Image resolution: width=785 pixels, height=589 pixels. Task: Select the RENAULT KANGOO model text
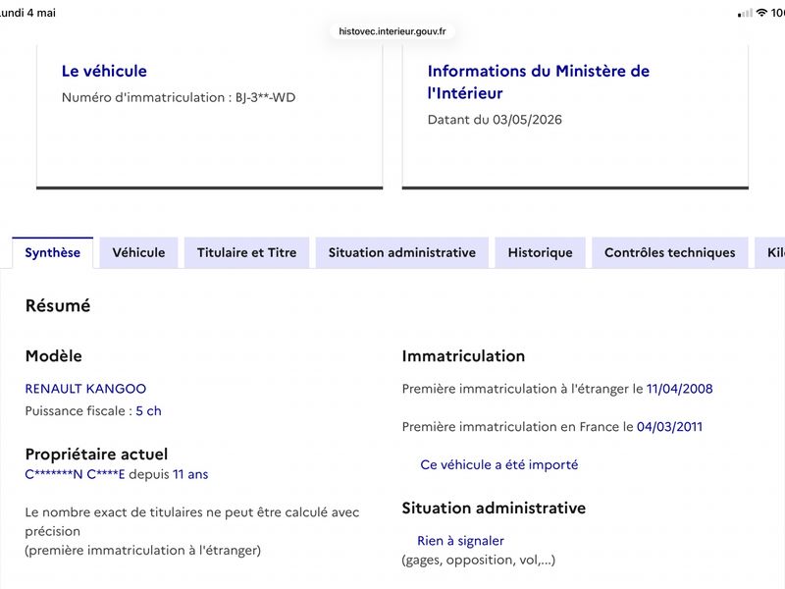coord(85,389)
